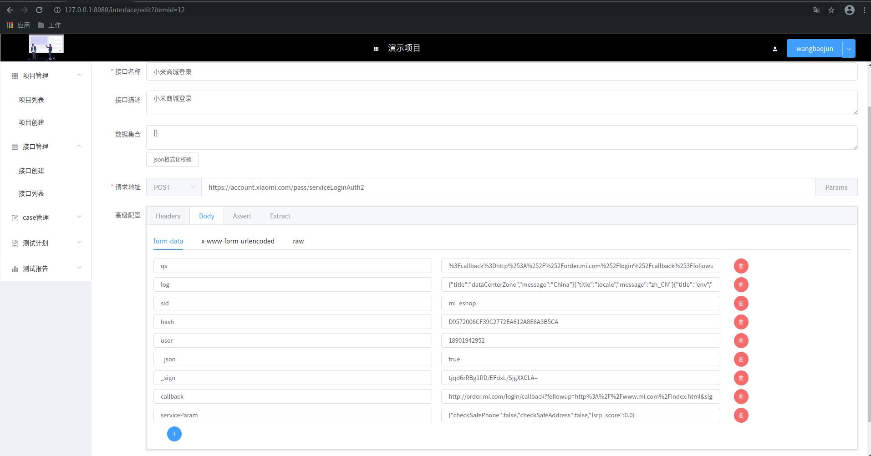871x456 pixels.
Task: Click the site info icon in address bar
Action: pyautogui.click(x=57, y=10)
